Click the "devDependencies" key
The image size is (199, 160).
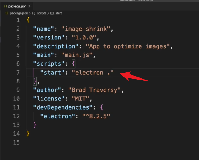click(63, 107)
